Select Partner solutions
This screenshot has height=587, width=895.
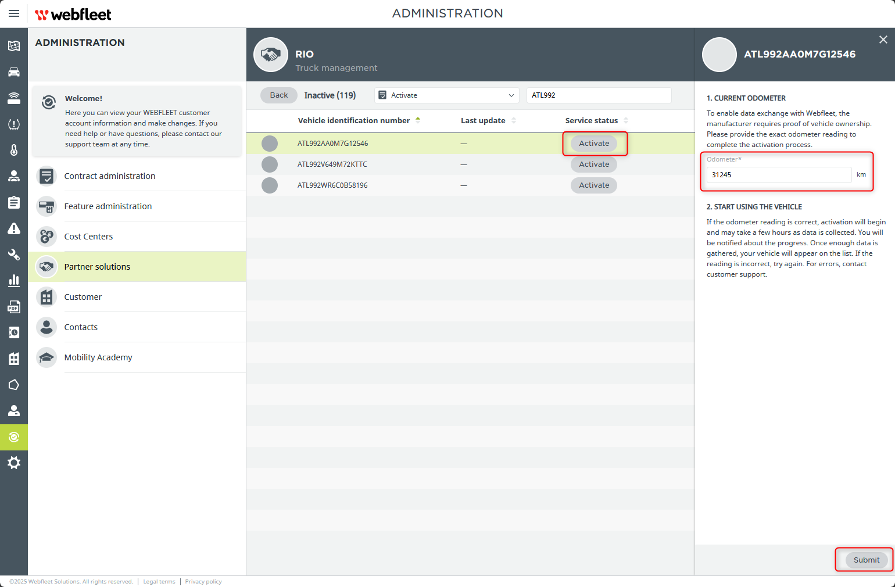click(137, 267)
